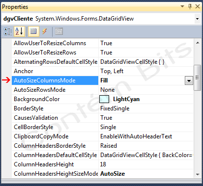Select the ColumnHeadersHeightSizeMode property
The image size is (203, 186).
pos(55,174)
